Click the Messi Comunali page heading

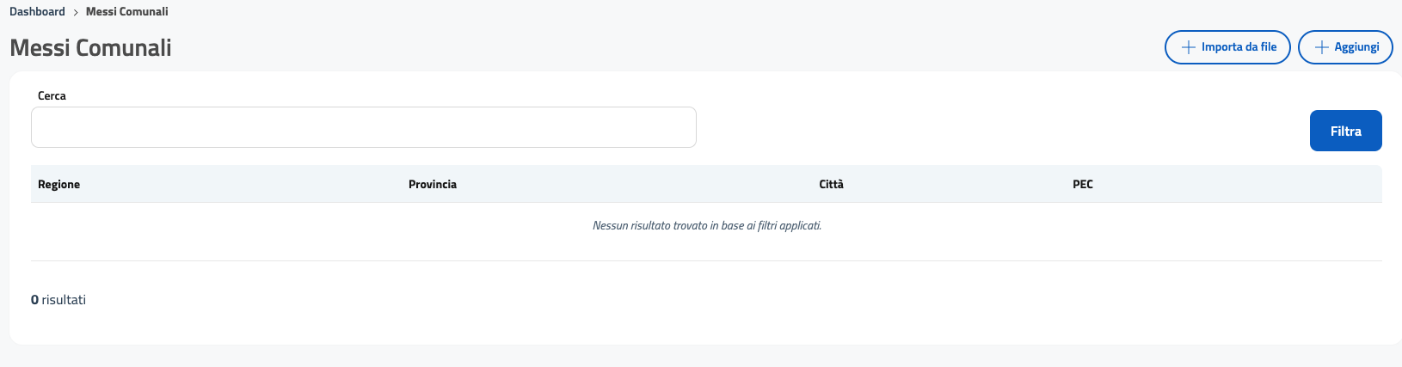pos(90,48)
